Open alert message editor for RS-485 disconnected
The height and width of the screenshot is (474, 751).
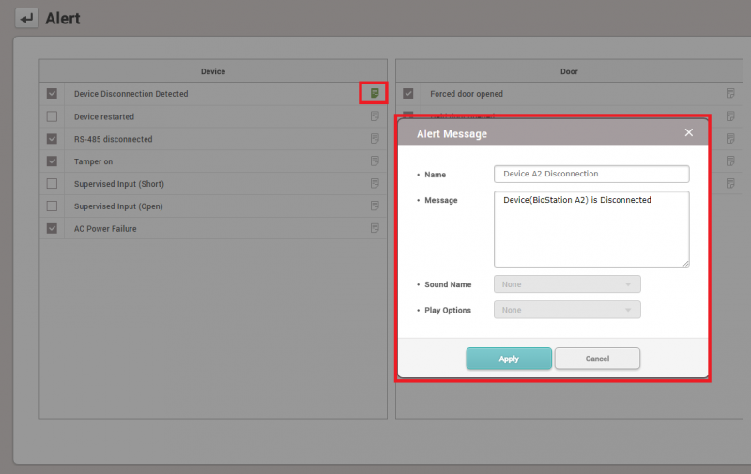click(x=375, y=139)
